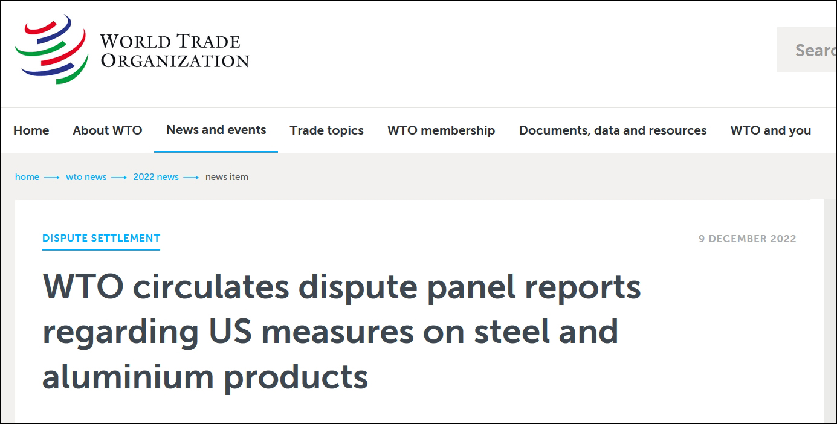
Task: Open the Trade topics menu
Action: click(x=326, y=130)
